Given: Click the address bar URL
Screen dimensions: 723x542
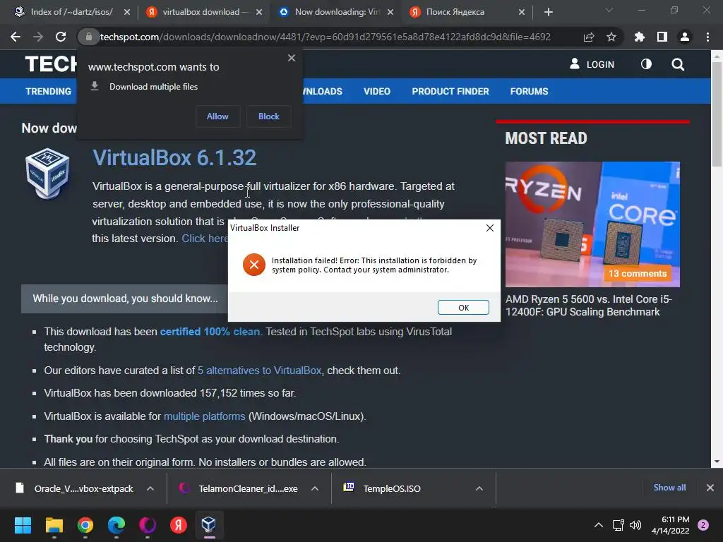Looking at the screenshot, I should pyautogui.click(x=325, y=37).
